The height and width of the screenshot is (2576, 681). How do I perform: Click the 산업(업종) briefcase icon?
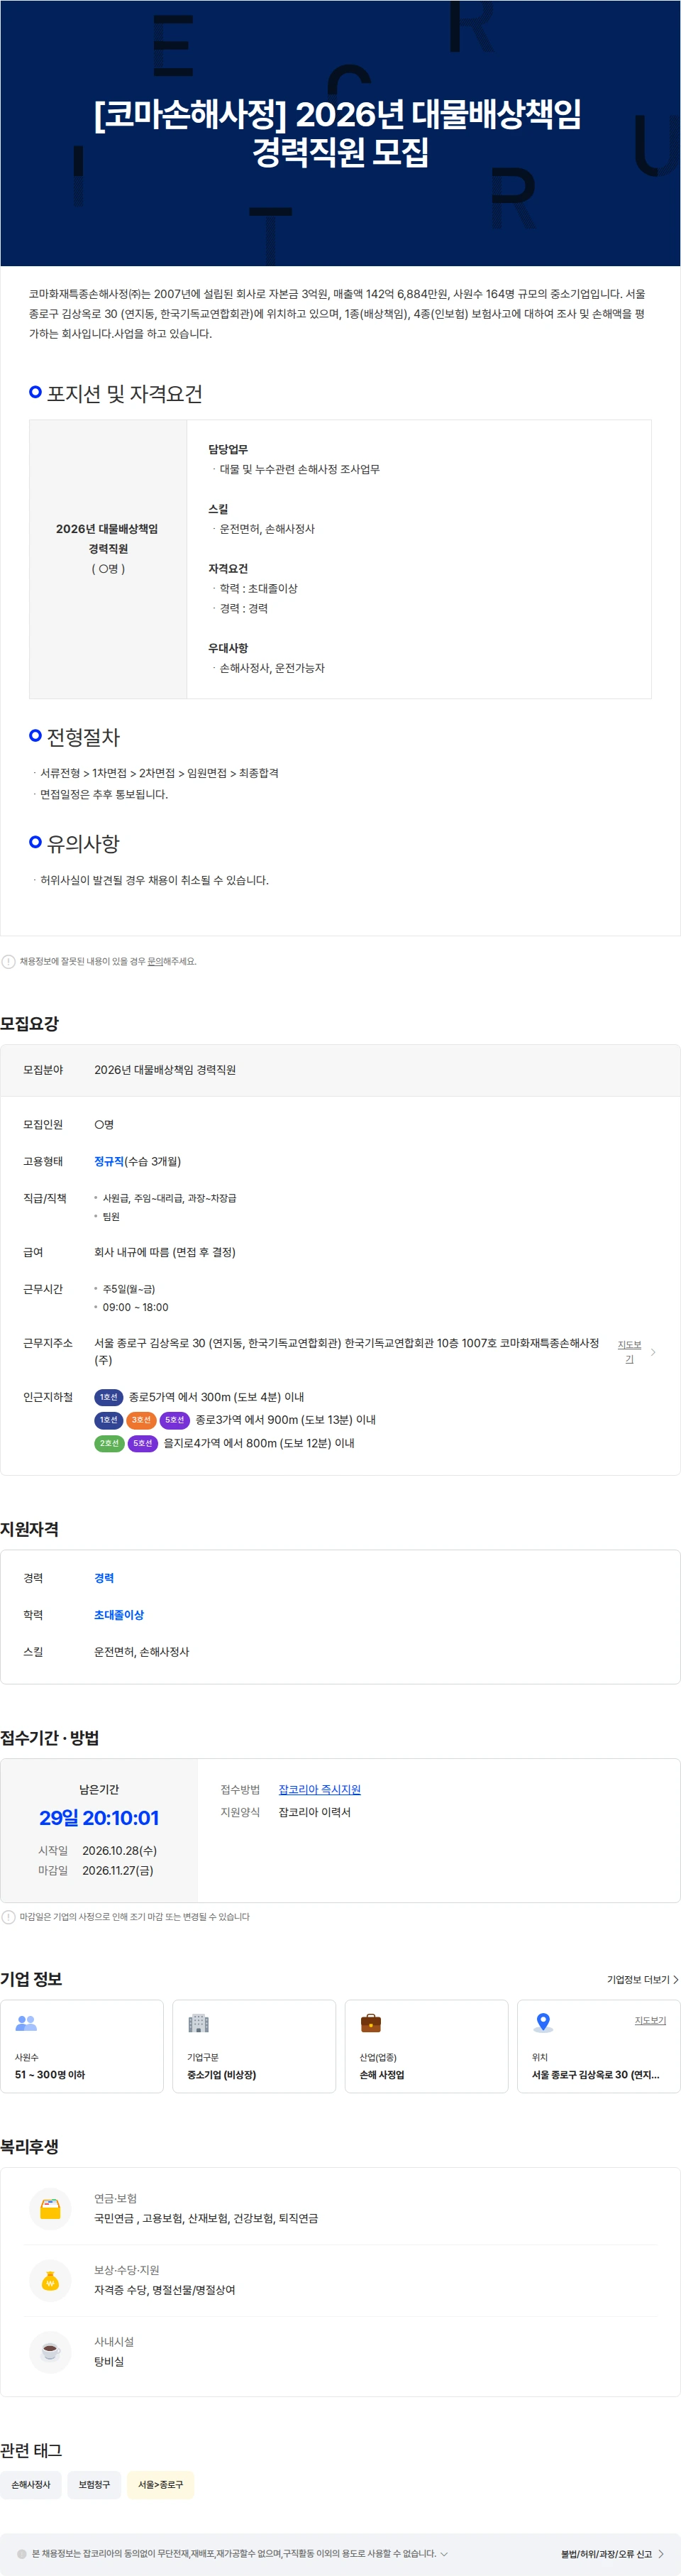click(371, 2023)
